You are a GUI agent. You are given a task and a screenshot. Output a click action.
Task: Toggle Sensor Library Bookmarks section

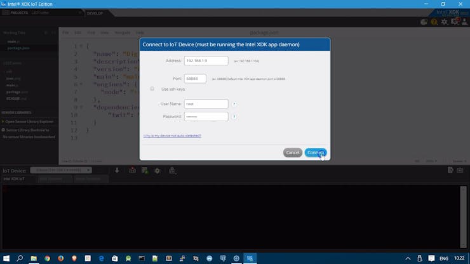click(x=25, y=130)
